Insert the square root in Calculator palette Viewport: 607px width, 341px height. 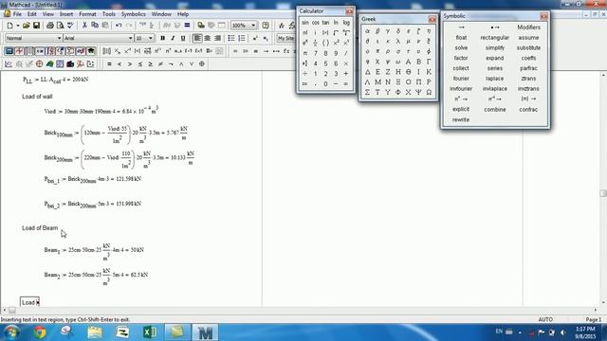tap(336, 33)
